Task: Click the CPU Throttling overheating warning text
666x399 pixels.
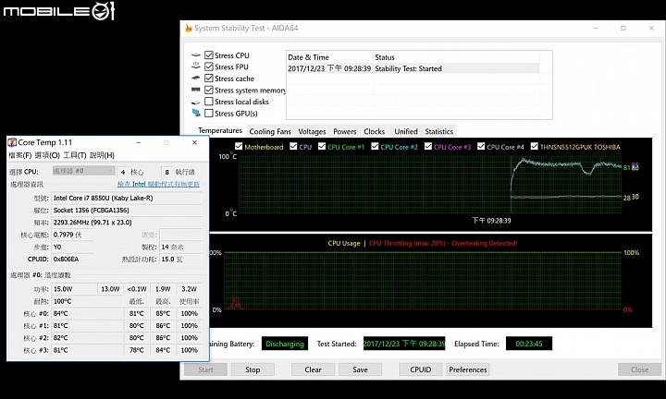Action: point(443,244)
